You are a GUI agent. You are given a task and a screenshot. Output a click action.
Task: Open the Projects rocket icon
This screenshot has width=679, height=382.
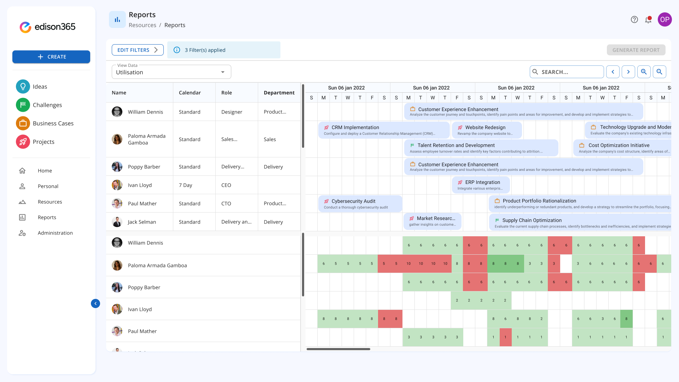[23, 142]
